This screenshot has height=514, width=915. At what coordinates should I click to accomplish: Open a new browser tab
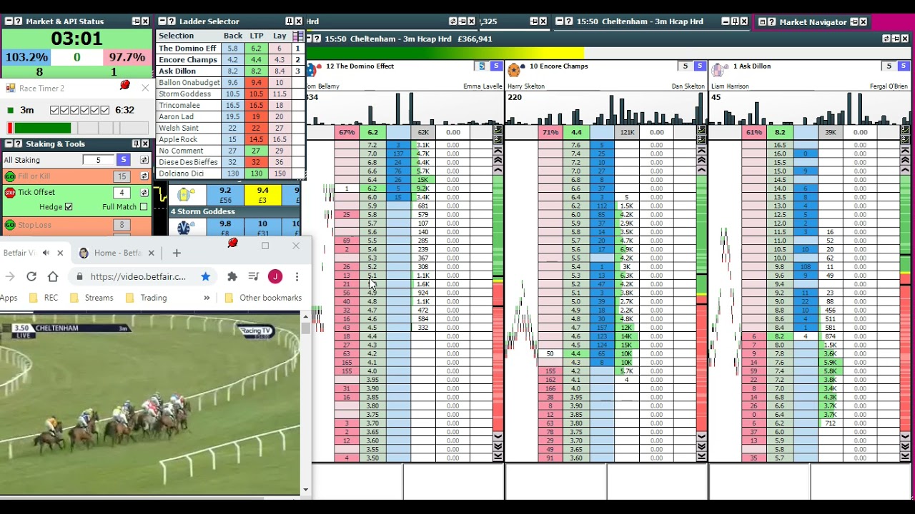177,253
